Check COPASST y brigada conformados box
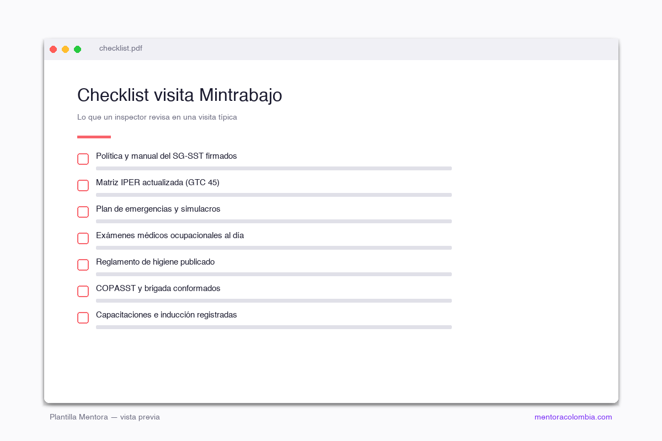 click(x=83, y=292)
